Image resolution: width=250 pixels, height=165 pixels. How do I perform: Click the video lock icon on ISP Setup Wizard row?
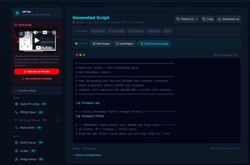[x=58, y=120]
